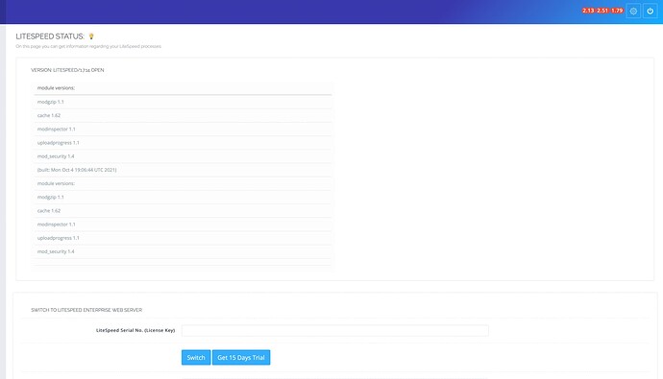Select the bold module versions header row

(183, 87)
